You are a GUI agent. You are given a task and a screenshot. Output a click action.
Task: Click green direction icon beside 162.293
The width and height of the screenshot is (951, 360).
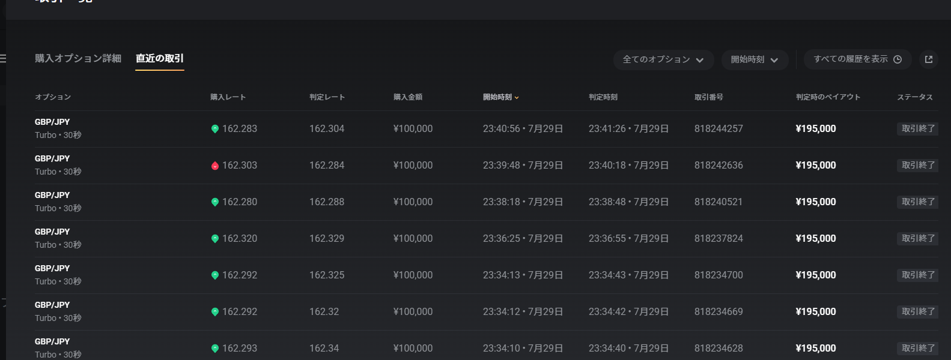[x=215, y=349]
